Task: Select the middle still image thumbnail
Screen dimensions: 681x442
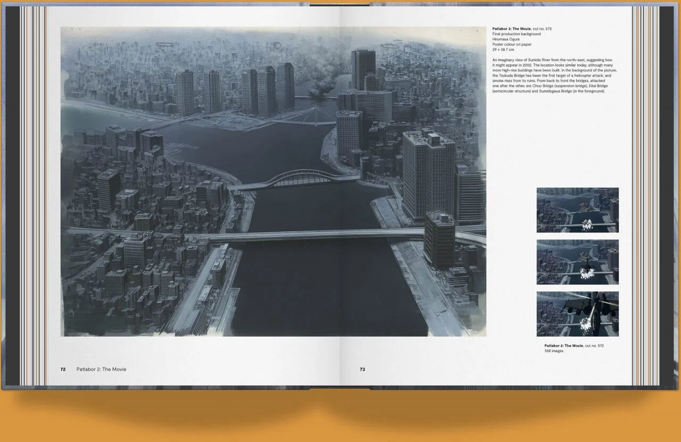Action: 577,262
